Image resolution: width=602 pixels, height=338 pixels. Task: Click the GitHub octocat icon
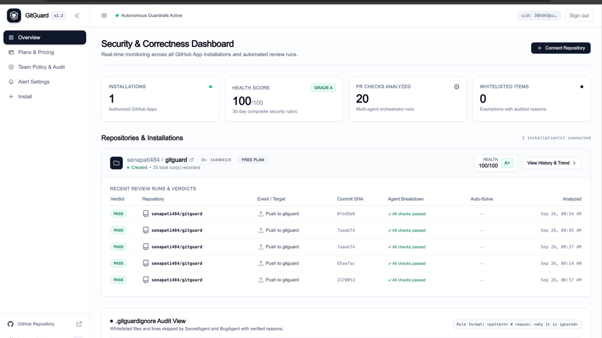pos(10,324)
